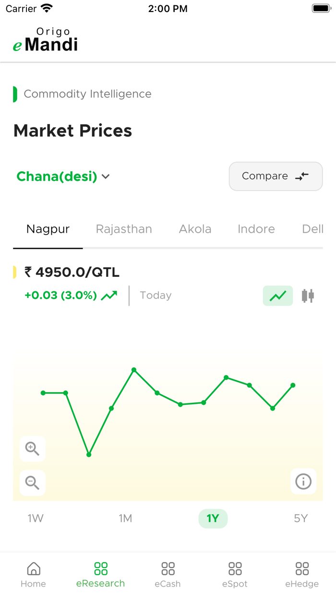Zoom out of the price chart
Viewport: 336px width, 598px height.
32,482
